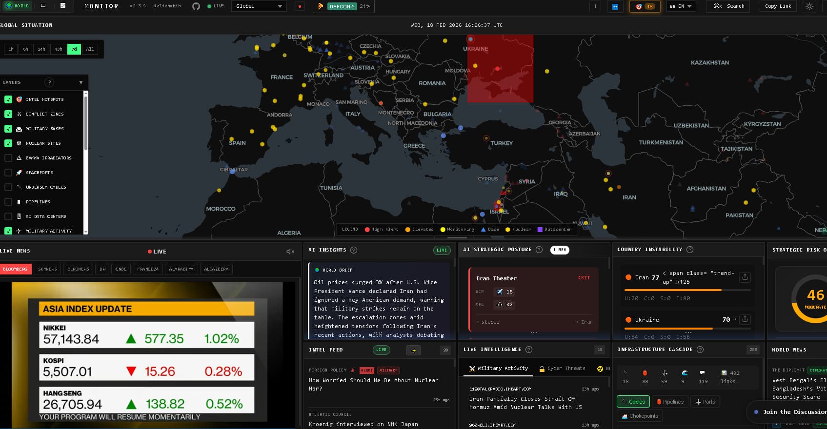
Task: Unmute the live news video
Action: pyautogui.click(x=290, y=252)
